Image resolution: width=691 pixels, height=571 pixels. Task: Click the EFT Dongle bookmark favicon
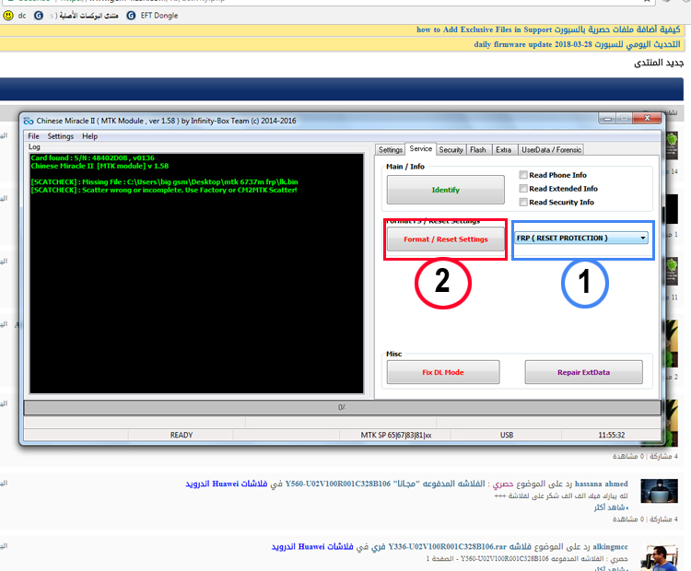131,16
